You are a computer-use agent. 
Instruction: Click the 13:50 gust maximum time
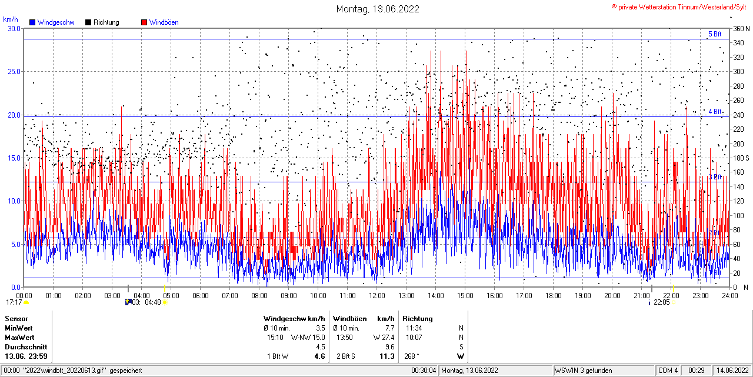coord(345,338)
